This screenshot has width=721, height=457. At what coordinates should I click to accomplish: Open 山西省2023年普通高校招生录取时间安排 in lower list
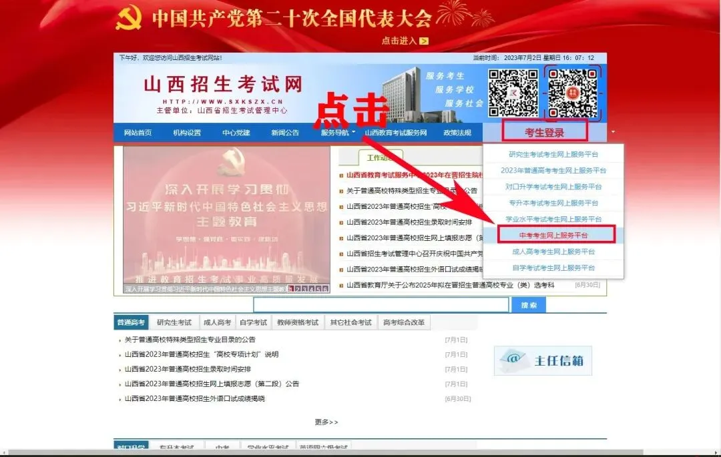pos(188,370)
